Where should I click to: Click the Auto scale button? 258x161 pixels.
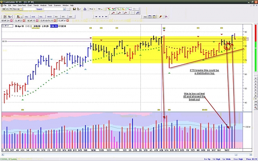coord(145,16)
